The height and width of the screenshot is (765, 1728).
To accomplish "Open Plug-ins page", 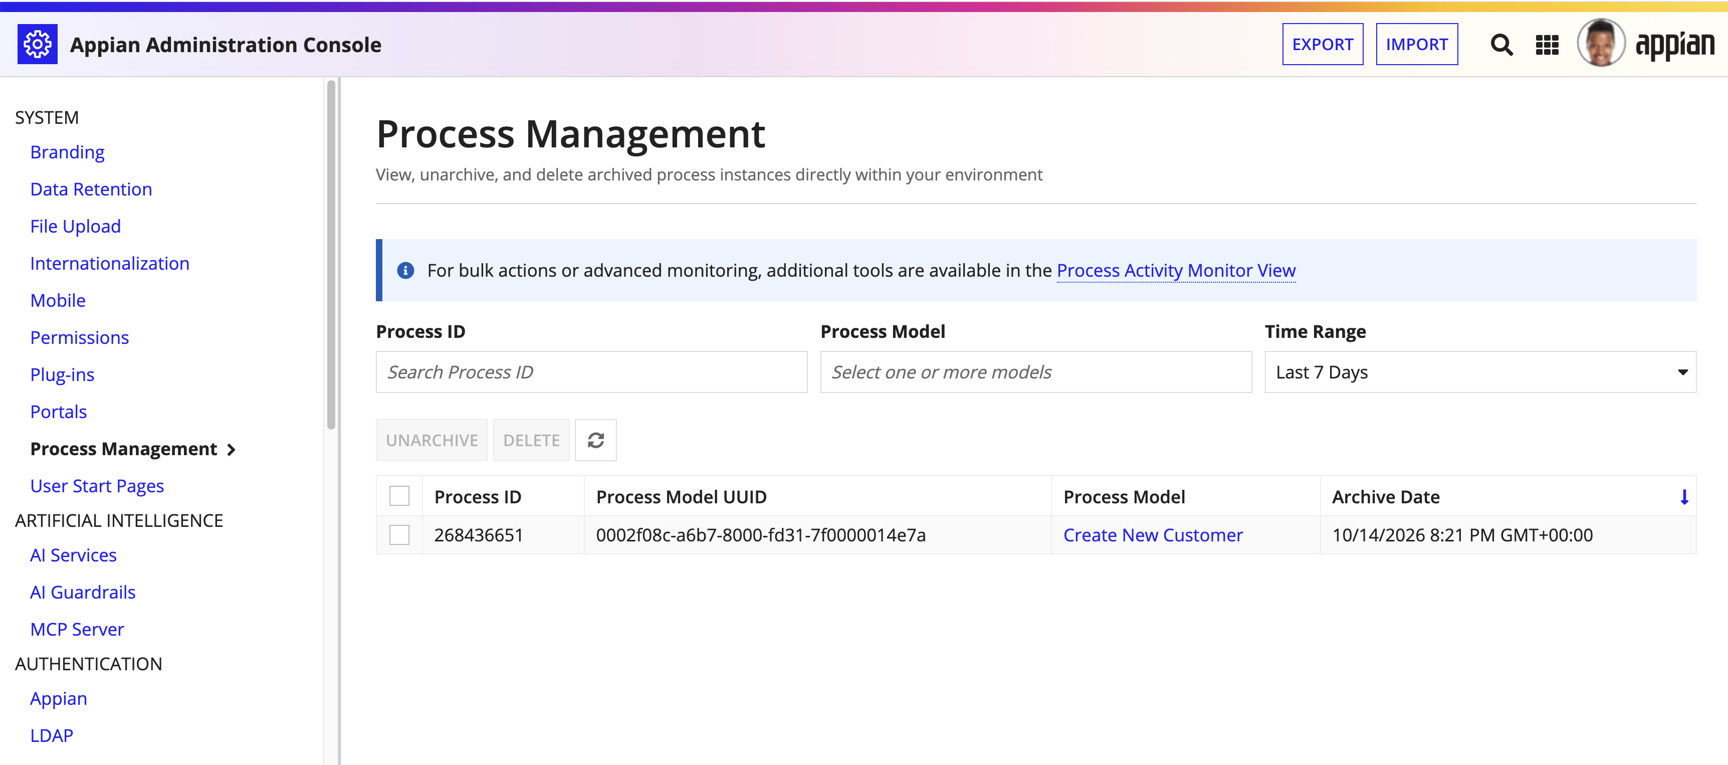I will tap(62, 375).
